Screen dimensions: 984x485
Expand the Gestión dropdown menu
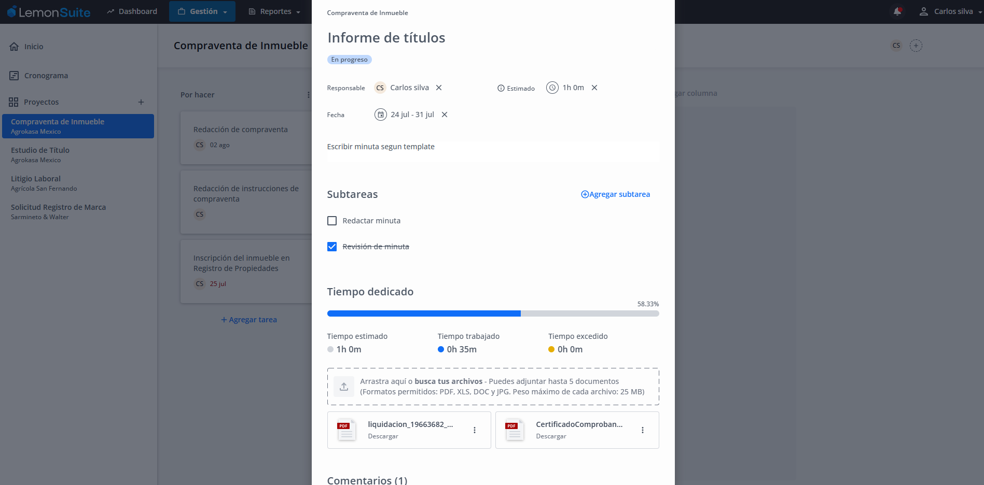[x=202, y=11]
